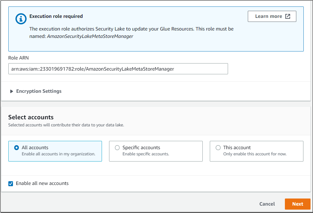Choose the Specific accounts radio button

(x=117, y=148)
